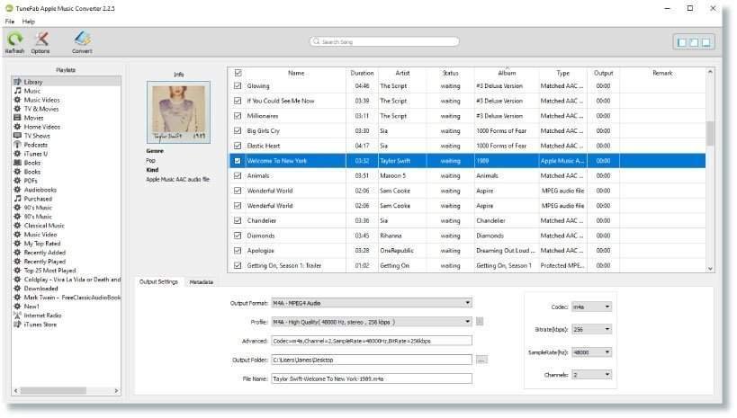Click the playlists horizontal scrollbar thumb
Screen dimensions: 737x418
click(53, 390)
